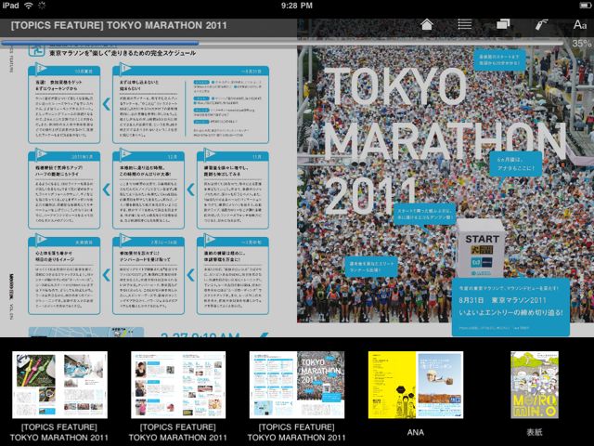Image resolution: width=594 pixels, height=446 pixels.
Task: Click the blue reading progress bar
Action: [x=100, y=43]
